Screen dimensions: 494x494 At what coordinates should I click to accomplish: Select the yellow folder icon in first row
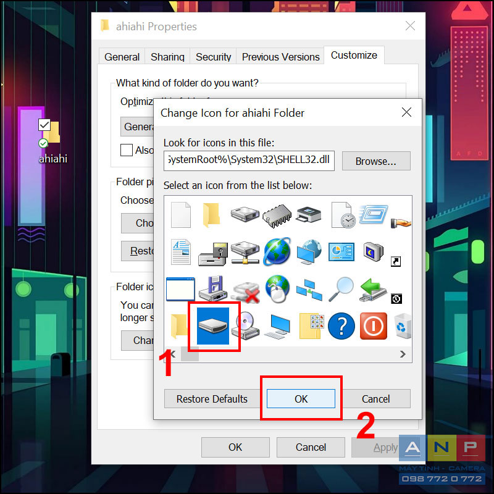pos(211,215)
